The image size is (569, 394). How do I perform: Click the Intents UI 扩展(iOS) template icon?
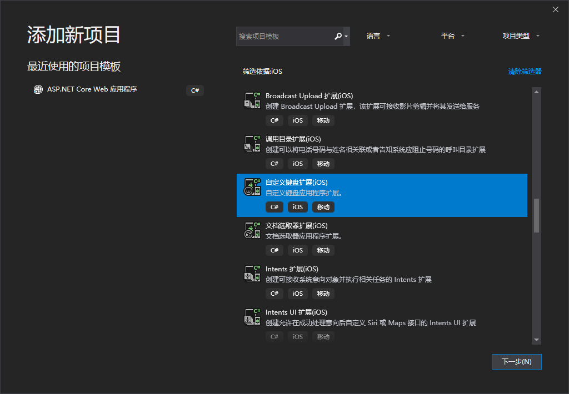[x=252, y=317]
